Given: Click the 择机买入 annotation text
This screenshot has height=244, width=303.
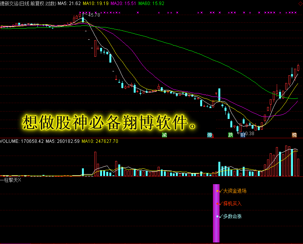Looking at the screenshot, I should pos(233,204).
